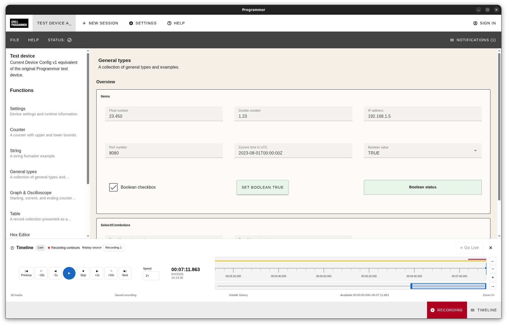Open the dark-bar HELP menu
This screenshot has height=325, width=507.
coord(33,40)
